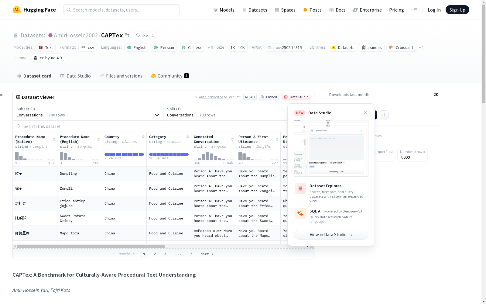Click the Data Studio preview thumbnail
486x304 pixels.
[x=331, y=148]
